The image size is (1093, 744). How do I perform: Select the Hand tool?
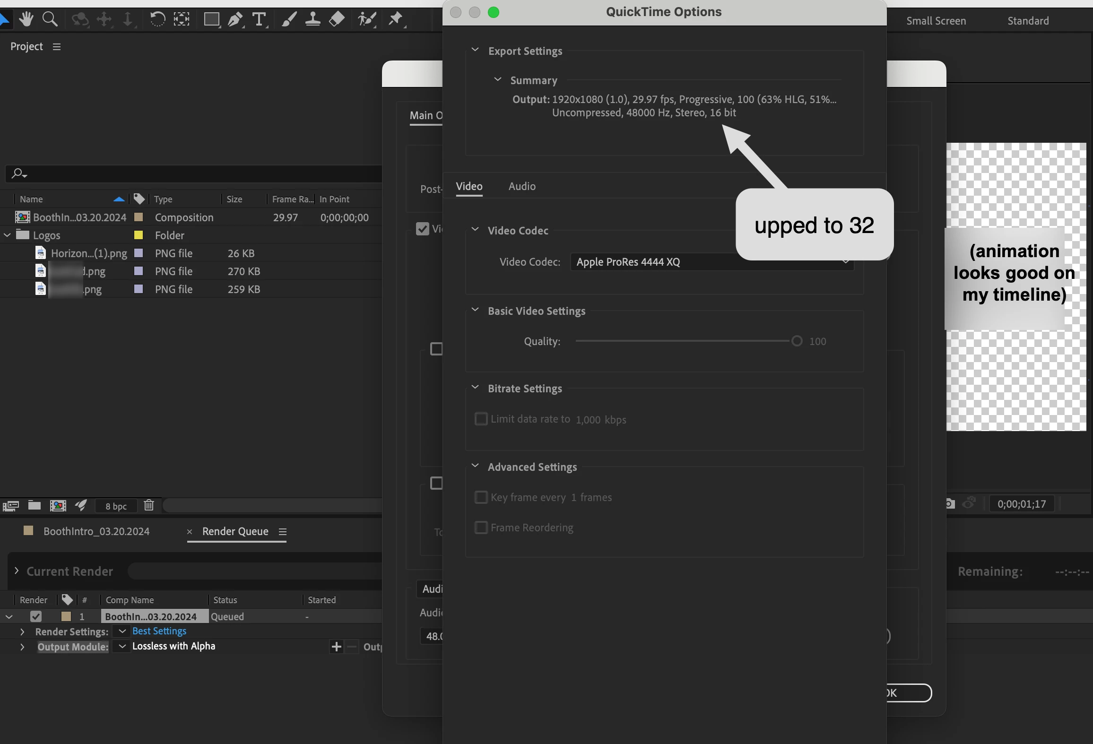point(26,19)
